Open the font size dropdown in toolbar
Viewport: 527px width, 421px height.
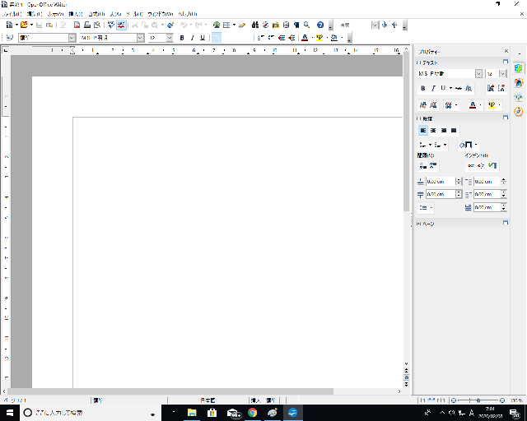point(170,38)
